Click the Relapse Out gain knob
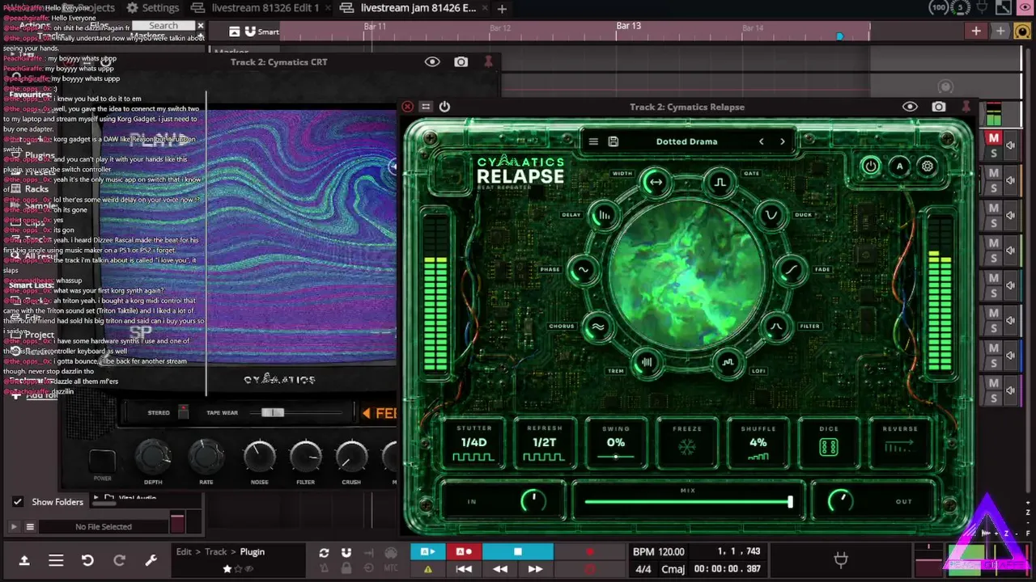Viewport: 1036px width, 582px height. pos(841,501)
